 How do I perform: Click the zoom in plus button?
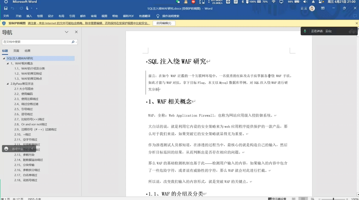click(347, 199)
